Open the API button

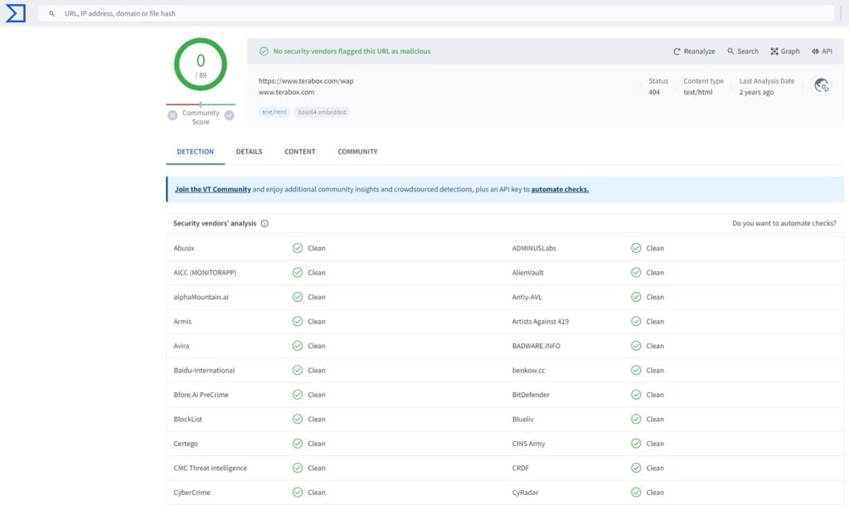click(822, 51)
